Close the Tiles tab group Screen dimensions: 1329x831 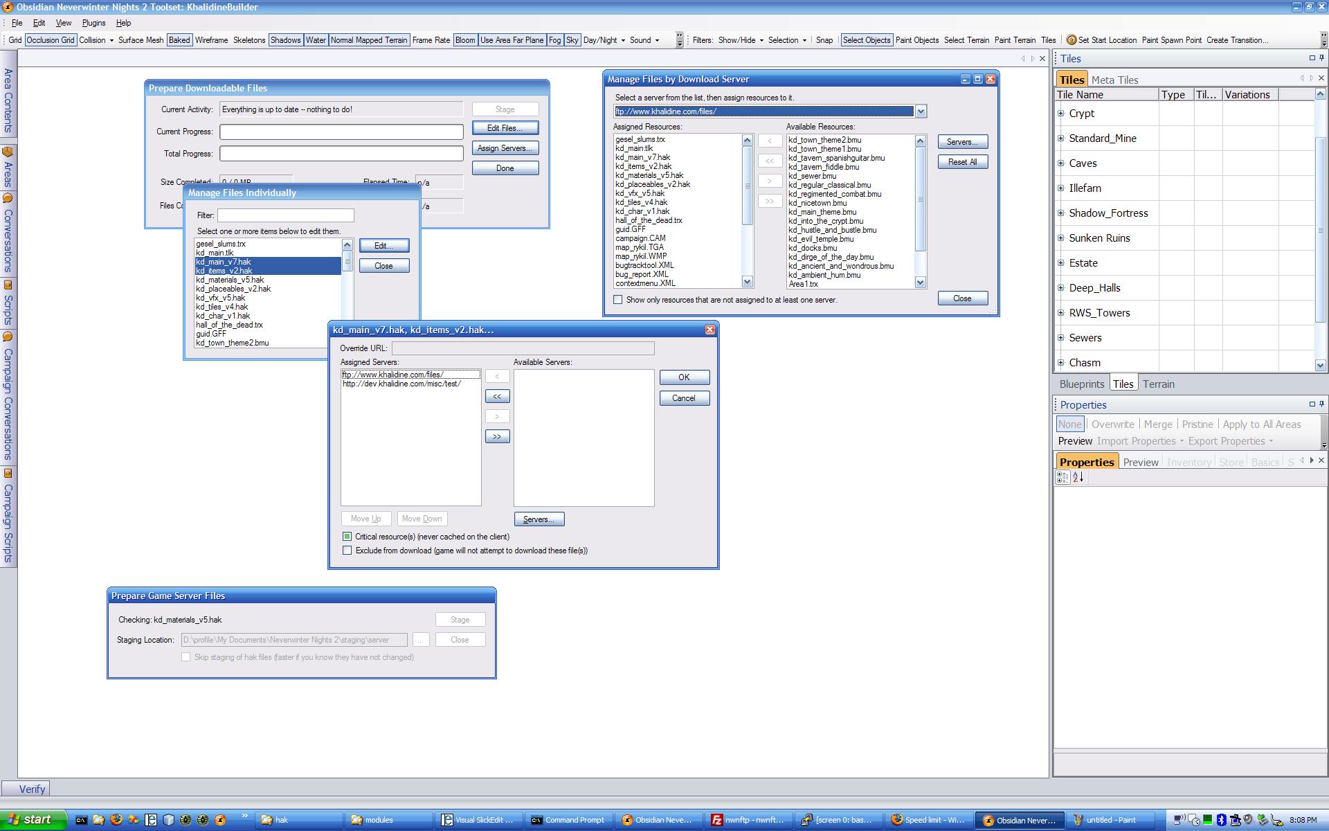pos(1321,78)
